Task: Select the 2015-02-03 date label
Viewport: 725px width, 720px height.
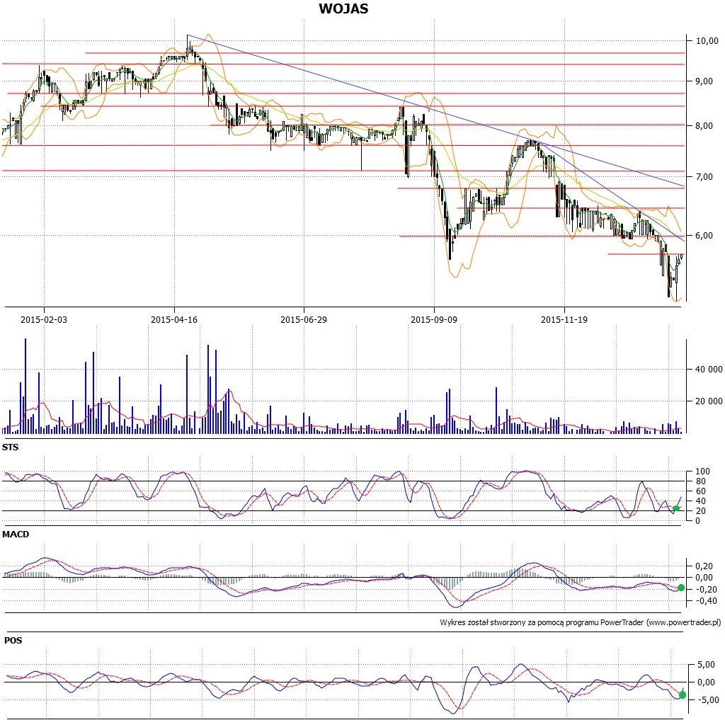Action: 44,319
